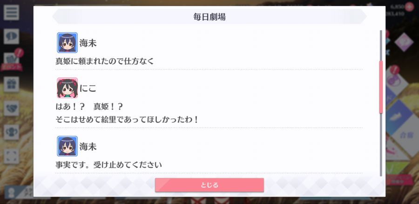Close the dialog with とじる button
Viewport: 419px width, 204px height.
(209, 185)
